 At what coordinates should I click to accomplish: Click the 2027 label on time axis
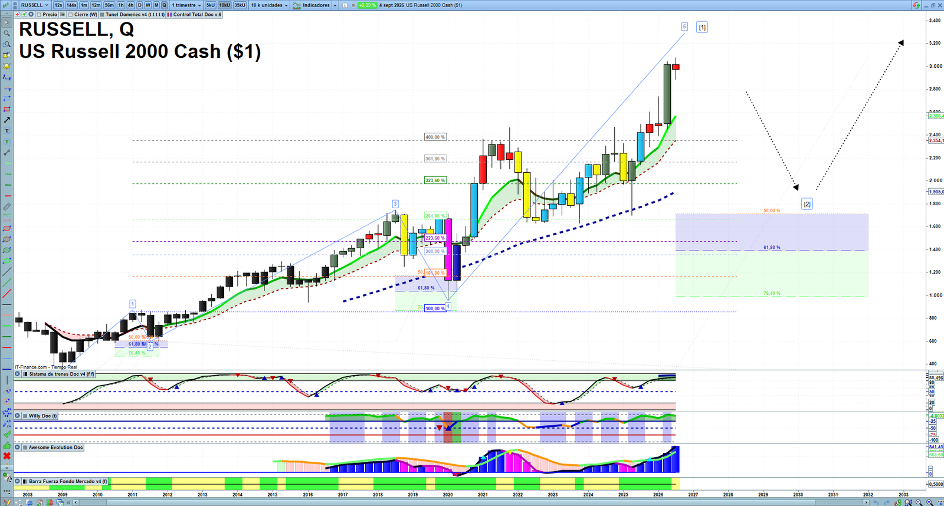coord(693,495)
